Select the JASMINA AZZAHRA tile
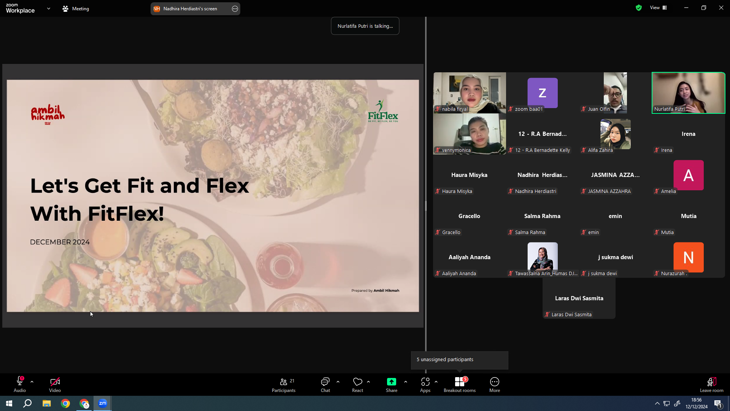 (616, 175)
